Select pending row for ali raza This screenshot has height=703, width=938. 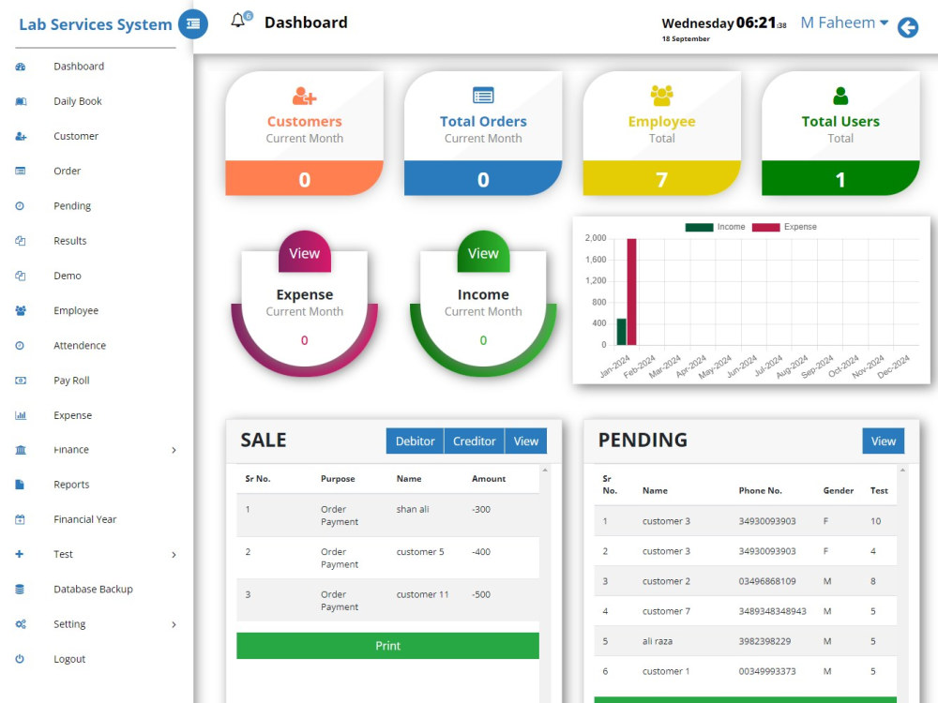[746, 641]
